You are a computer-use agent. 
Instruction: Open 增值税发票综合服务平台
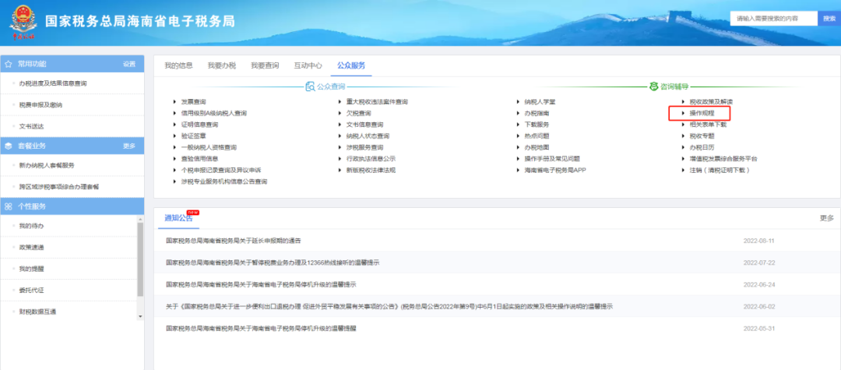point(723,159)
